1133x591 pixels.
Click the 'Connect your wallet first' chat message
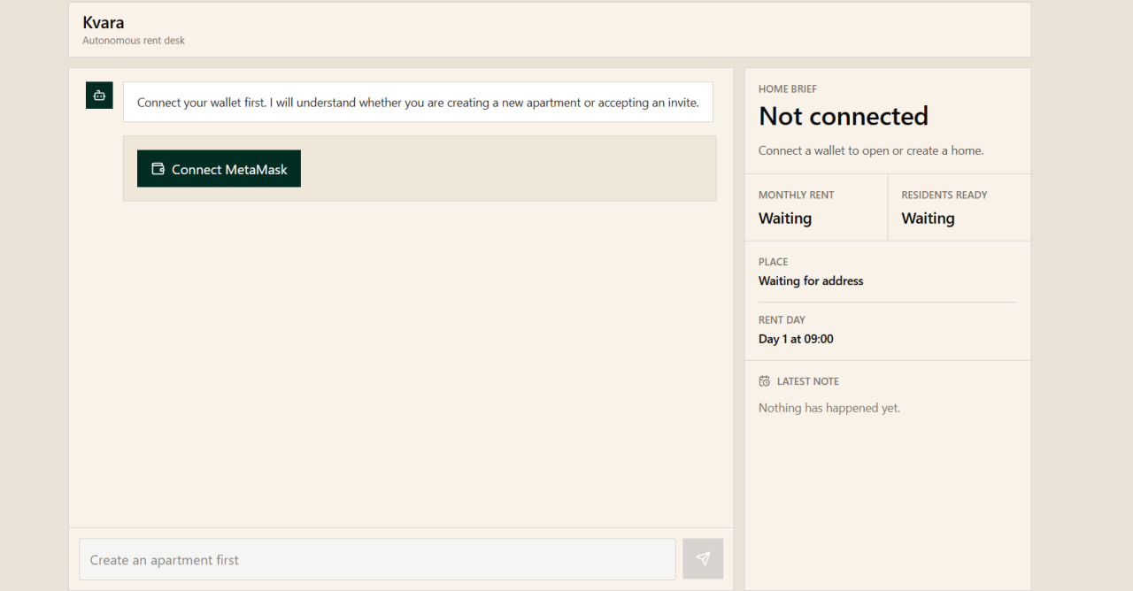(418, 103)
